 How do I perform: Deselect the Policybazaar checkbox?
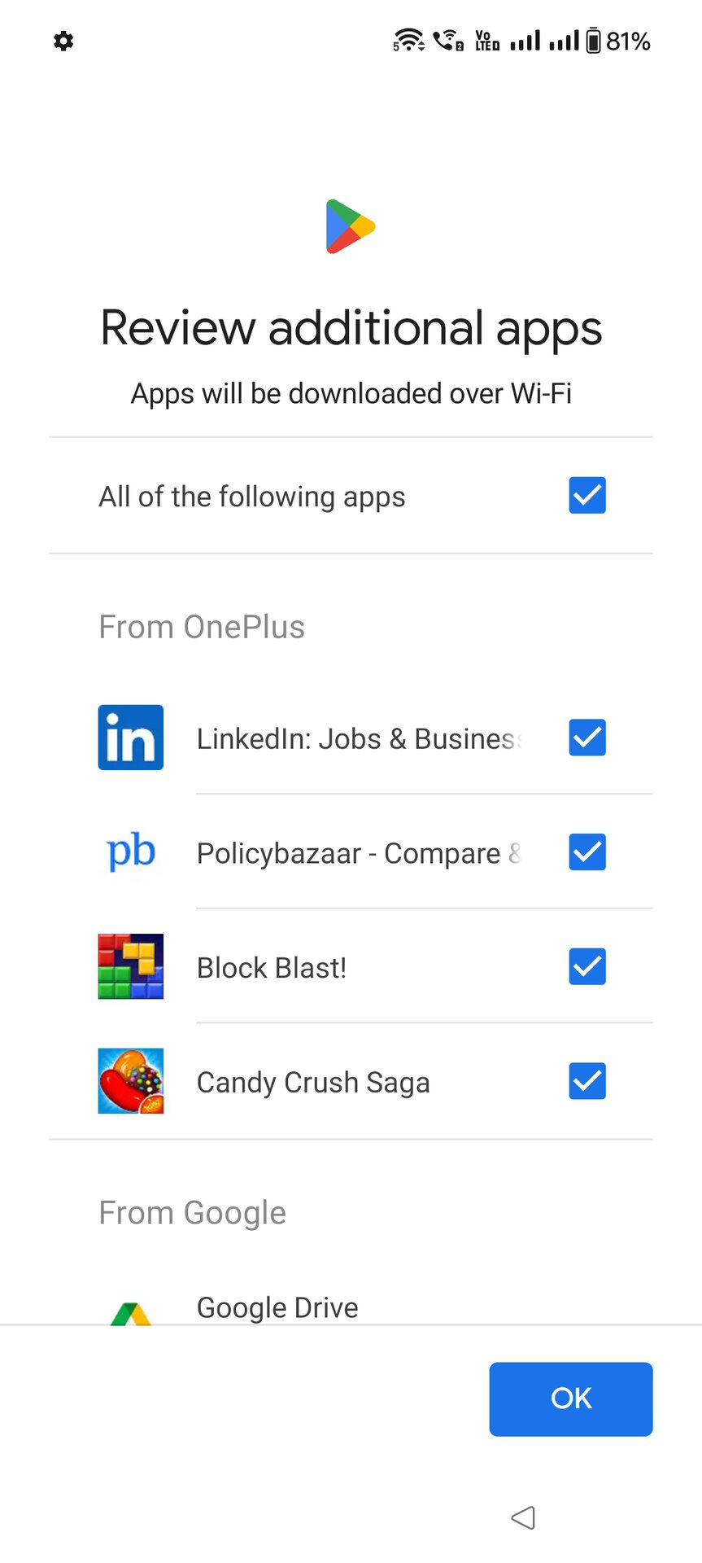coord(587,852)
